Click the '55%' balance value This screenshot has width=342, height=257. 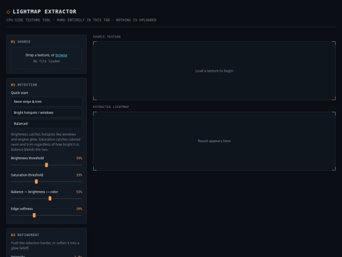[x=79, y=192]
